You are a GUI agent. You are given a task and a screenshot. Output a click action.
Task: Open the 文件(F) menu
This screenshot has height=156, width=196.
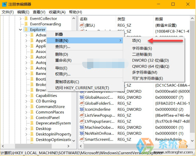click(8, 12)
